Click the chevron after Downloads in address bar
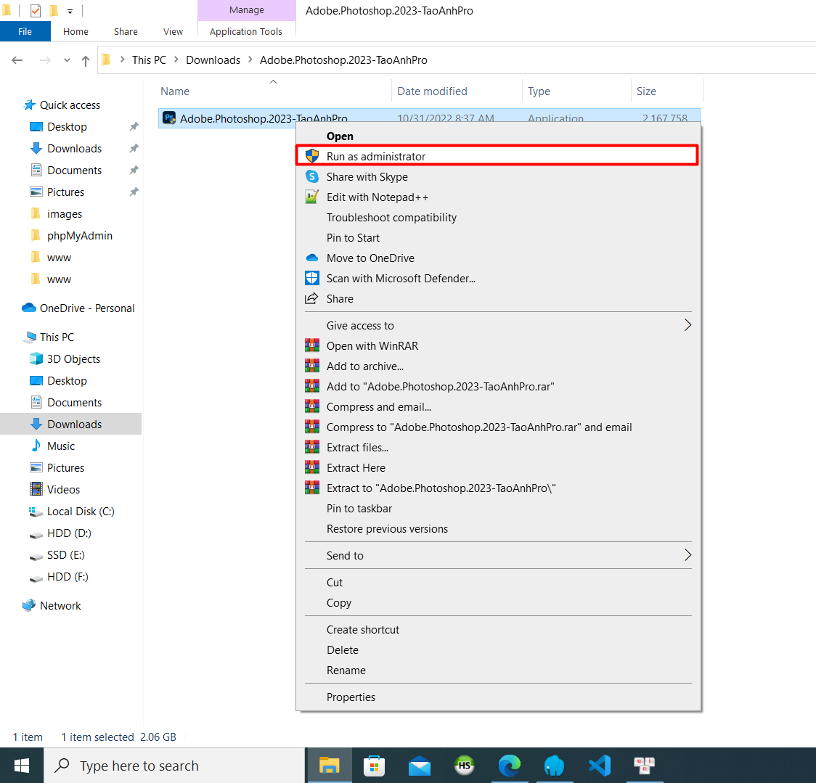This screenshot has height=783, width=816. pyautogui.click(x=250, y=60)
